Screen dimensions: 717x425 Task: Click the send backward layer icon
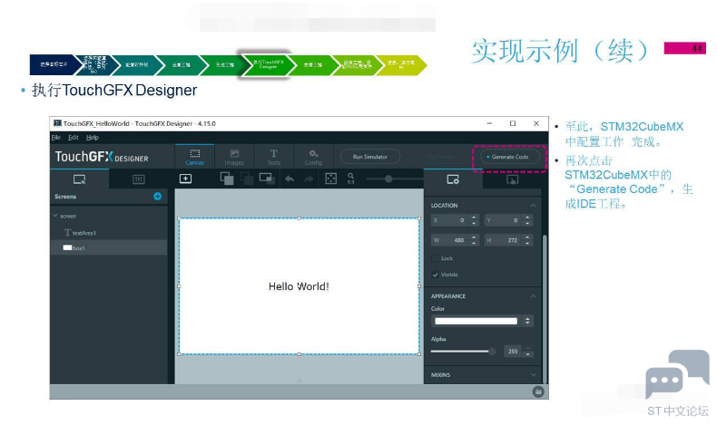pos(247,179)
